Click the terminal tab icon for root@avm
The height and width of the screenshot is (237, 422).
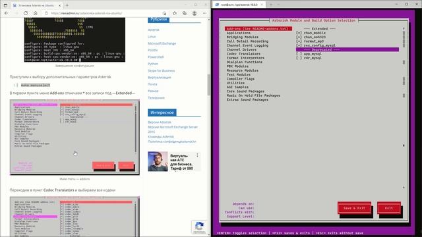217,5
